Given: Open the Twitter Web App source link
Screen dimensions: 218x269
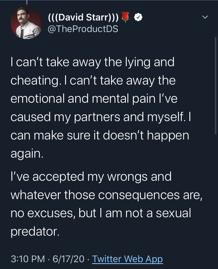Looking at the screenshot, I should [127, 259].
